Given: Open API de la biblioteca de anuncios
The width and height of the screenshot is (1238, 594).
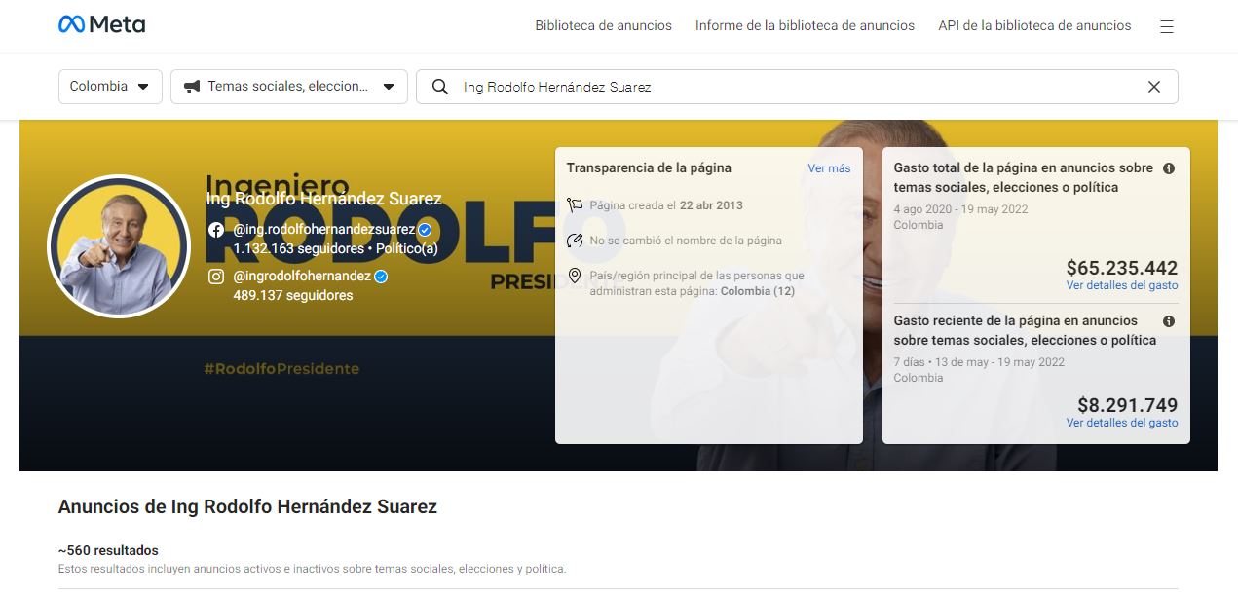Looking at the screenshot, I should 1034,26.
